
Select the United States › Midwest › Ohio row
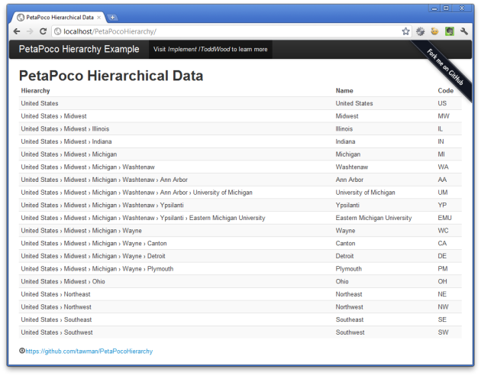(x=240, y=281)
